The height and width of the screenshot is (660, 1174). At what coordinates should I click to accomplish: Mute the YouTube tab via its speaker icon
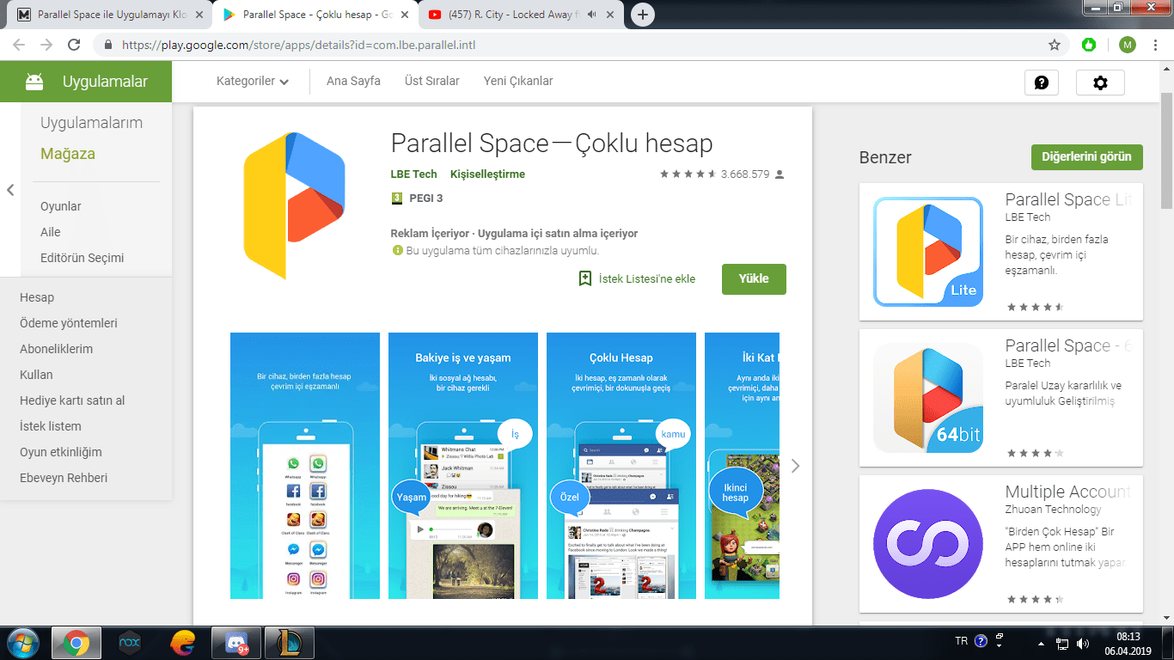[593, 15]
